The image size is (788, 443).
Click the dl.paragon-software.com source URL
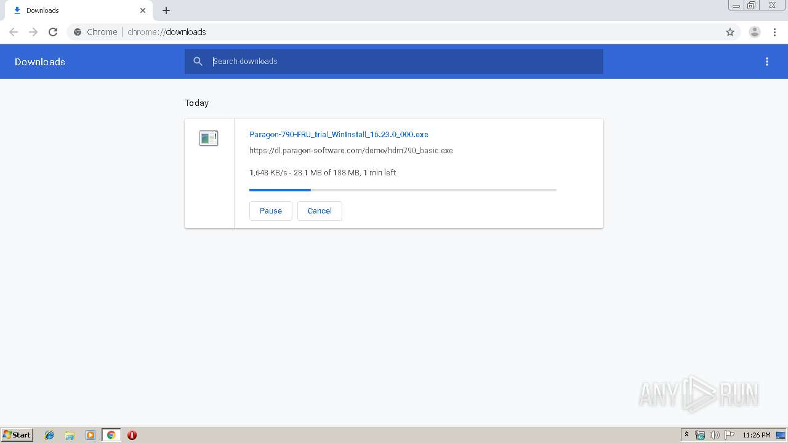(351, 150)
